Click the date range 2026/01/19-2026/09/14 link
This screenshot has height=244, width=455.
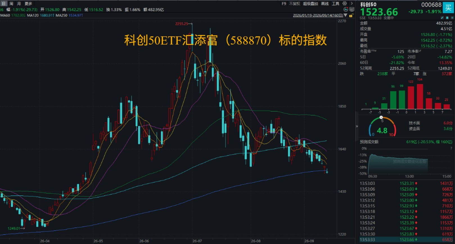pos(318,15)
